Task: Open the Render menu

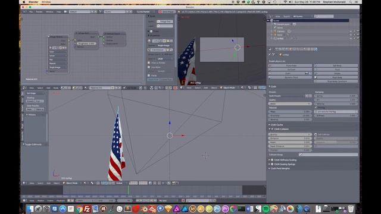Action: (39, 12)
